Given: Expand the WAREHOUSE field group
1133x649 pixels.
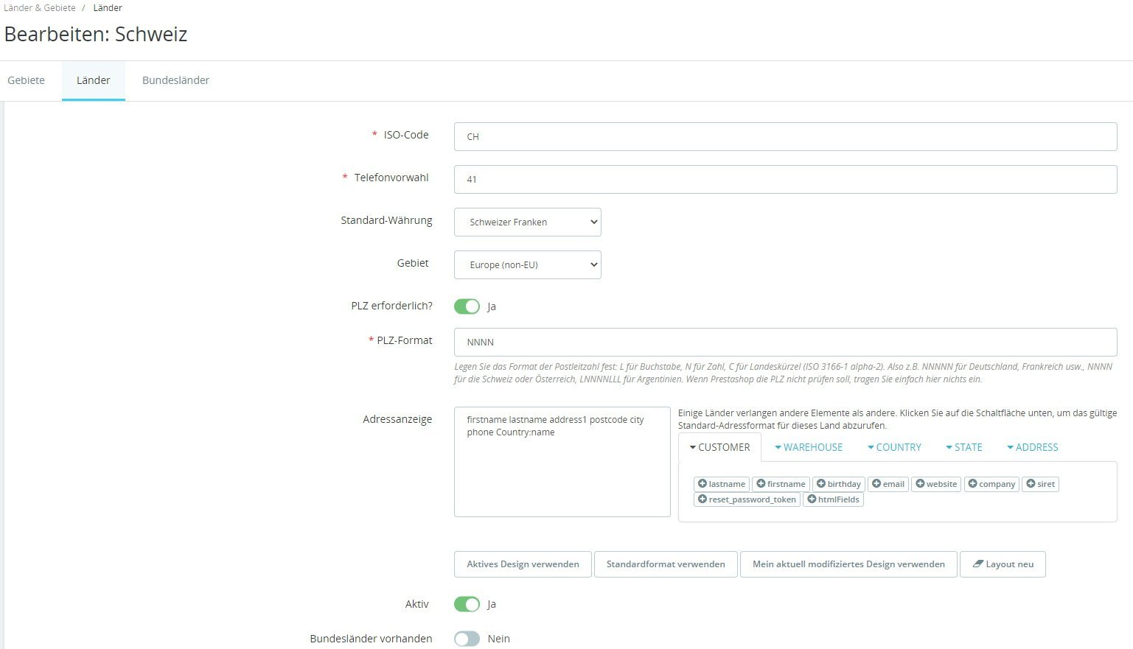Looking at the screenshot, I should pyautogui.click(x=808, y=447).
